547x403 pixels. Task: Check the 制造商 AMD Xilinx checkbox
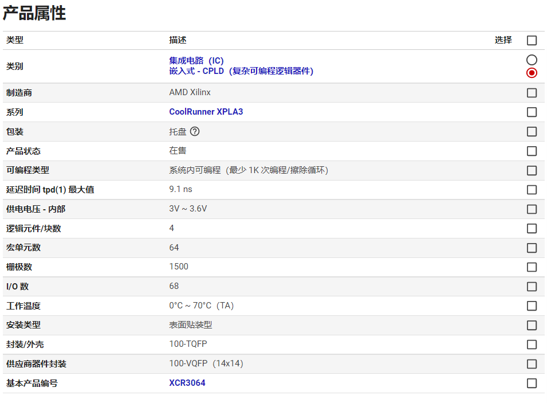[x=532, y=93]
